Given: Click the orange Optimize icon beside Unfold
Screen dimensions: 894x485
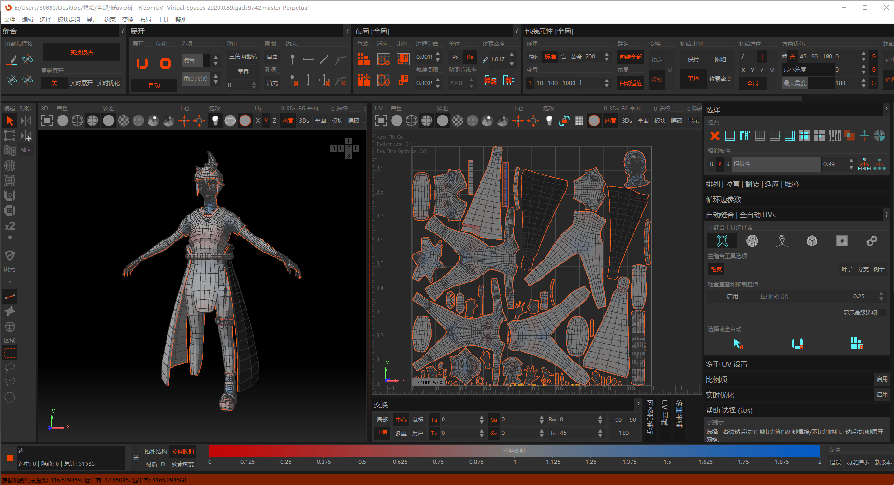Looking at the screenshot, I should coord(165,63).
